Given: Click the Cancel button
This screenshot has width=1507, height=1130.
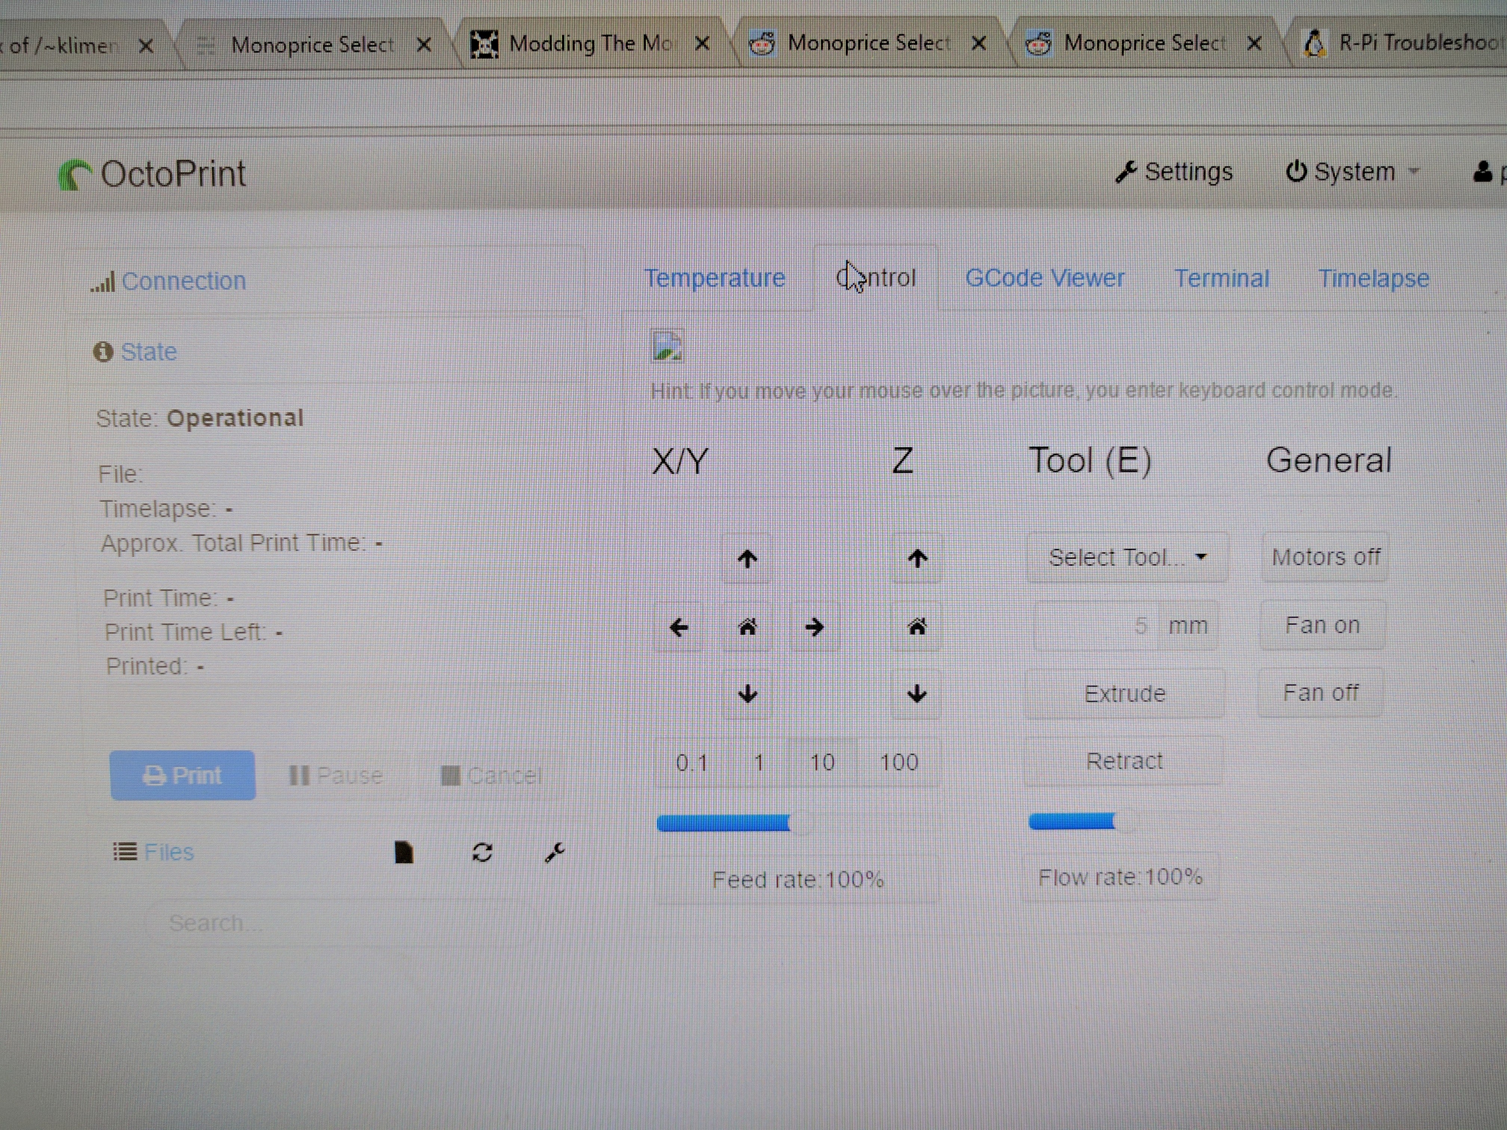Looking at the screenshot, I should [490, 775].
